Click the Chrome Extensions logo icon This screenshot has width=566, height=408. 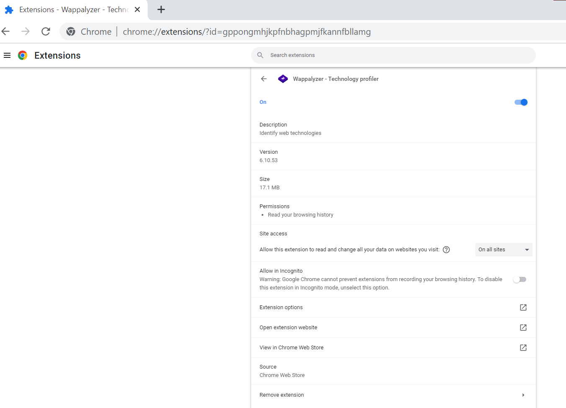(x=23, y=55)
